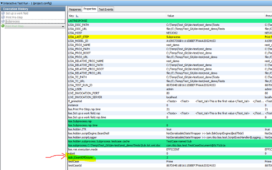Collapse the Interactive Test Run panel triangle
272x170 pixels.
click(2, 3)
